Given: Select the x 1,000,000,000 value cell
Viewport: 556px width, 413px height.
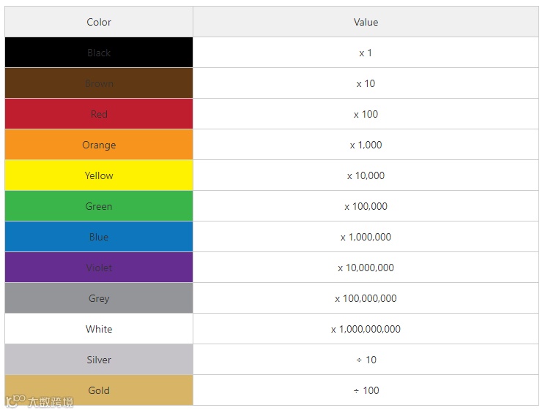Looking at the screenshot, I should point(366,329).
